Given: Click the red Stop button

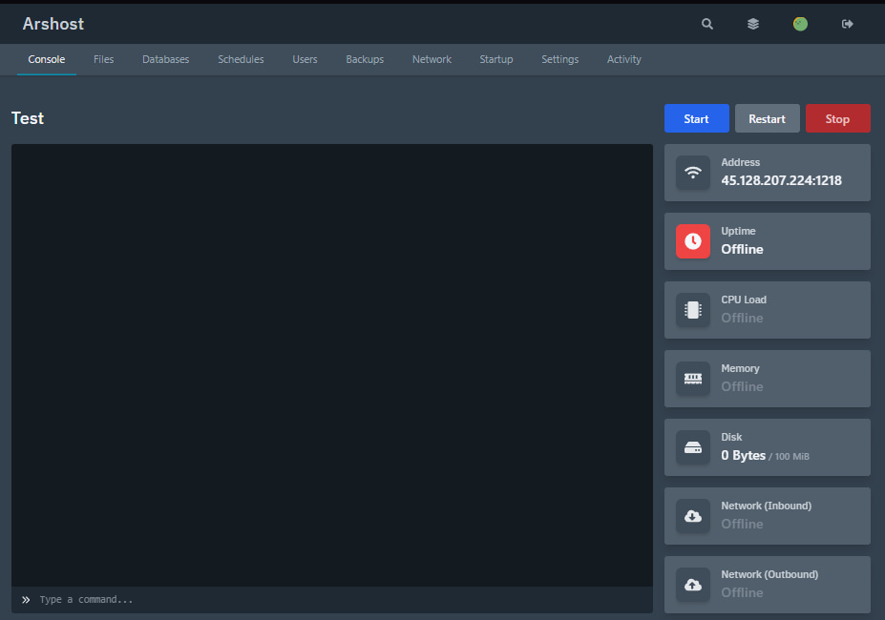Looking at the screenshot, I should (x=837, y=118).
